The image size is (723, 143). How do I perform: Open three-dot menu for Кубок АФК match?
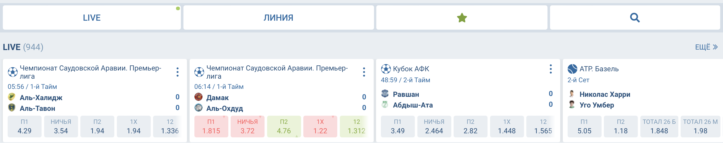(x=551, y=69)
